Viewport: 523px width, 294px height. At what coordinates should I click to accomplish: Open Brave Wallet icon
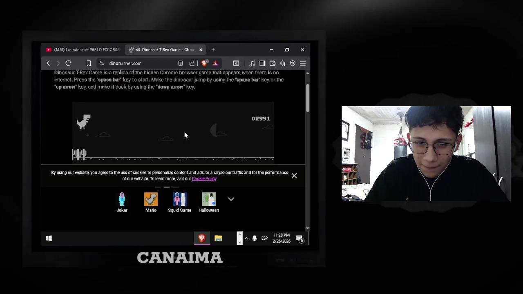point(273,63)
